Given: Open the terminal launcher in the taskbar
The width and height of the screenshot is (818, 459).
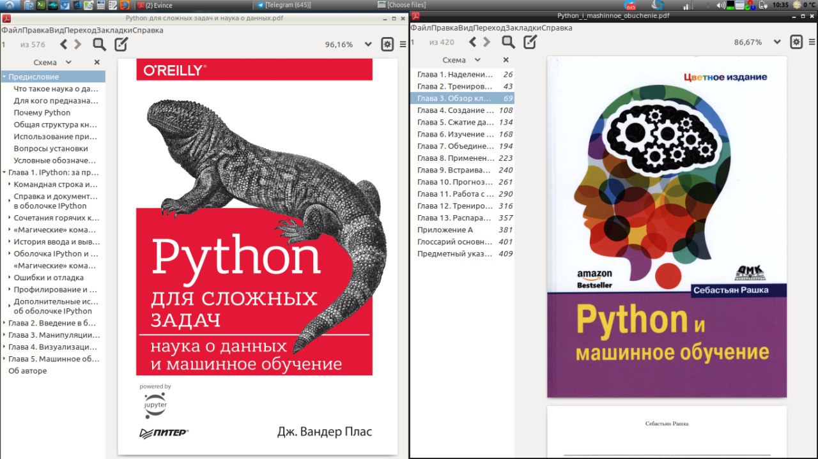Looking at the screenshot, I should [40, 5].
